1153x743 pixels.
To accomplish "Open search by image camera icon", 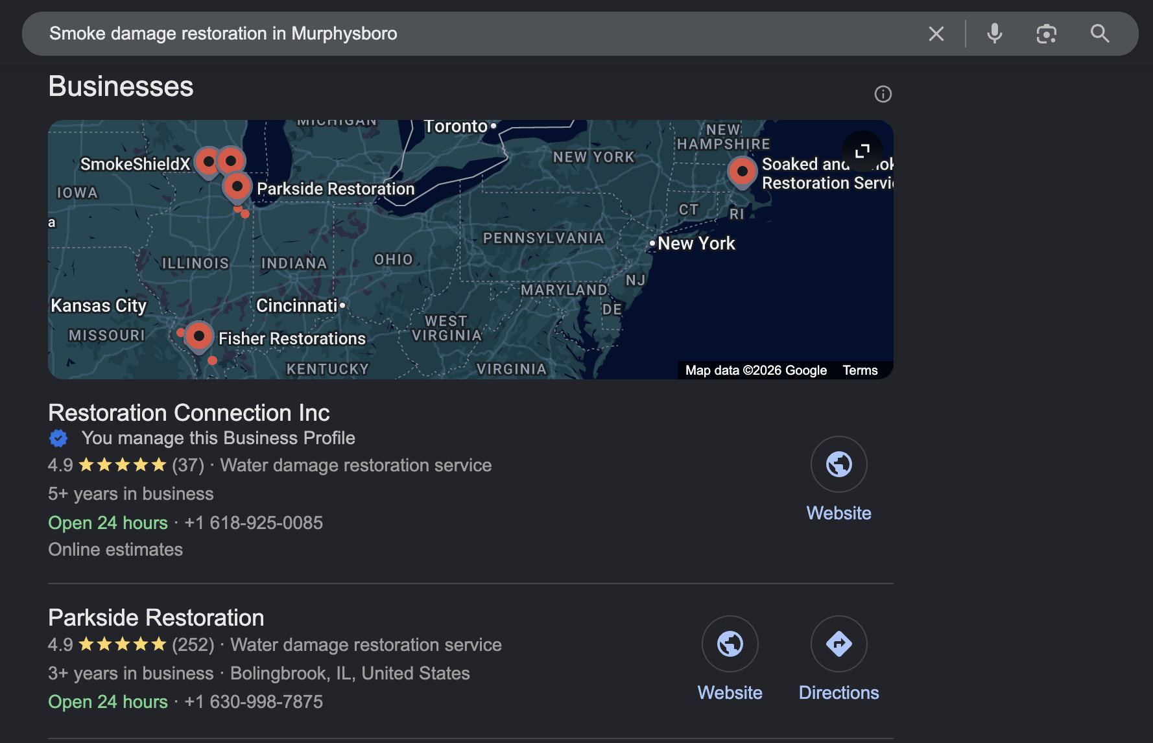I will (1047, 34).
